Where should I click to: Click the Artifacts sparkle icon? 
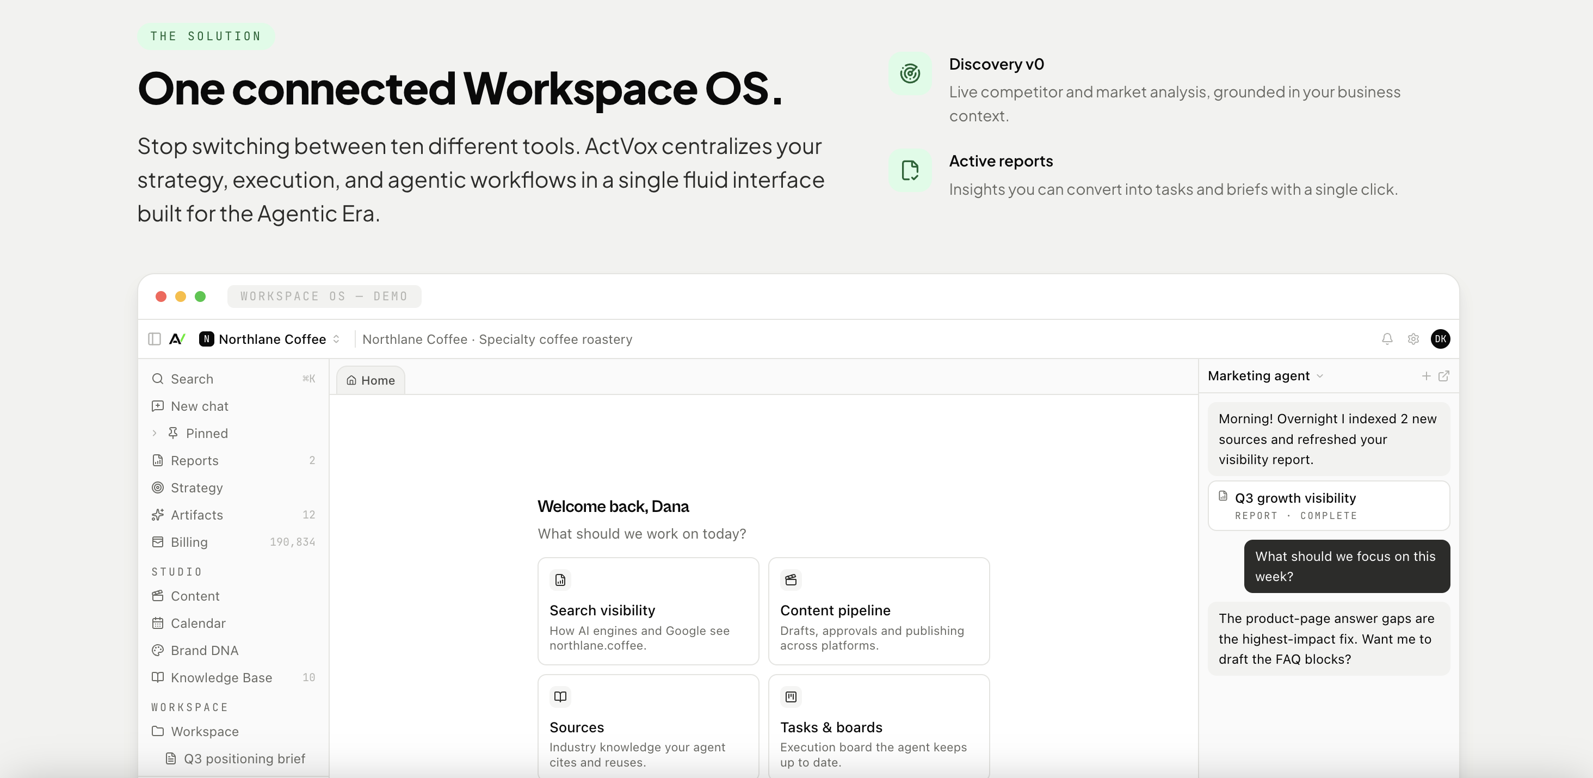158,515
